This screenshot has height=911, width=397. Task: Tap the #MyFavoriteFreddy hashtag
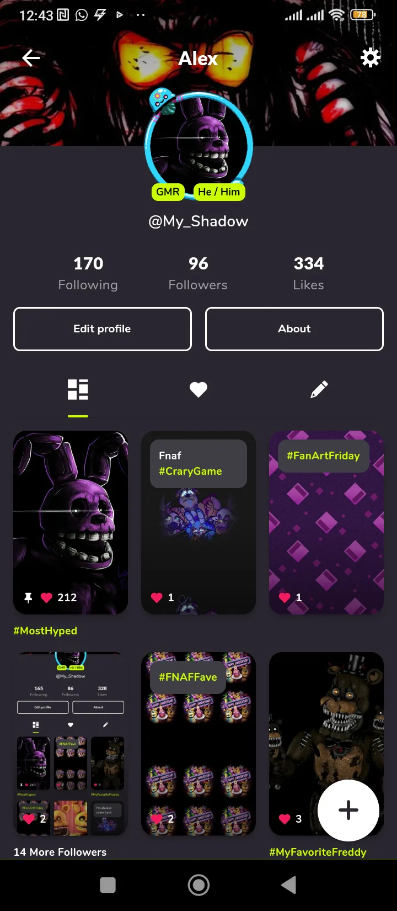tap(318, 852)
